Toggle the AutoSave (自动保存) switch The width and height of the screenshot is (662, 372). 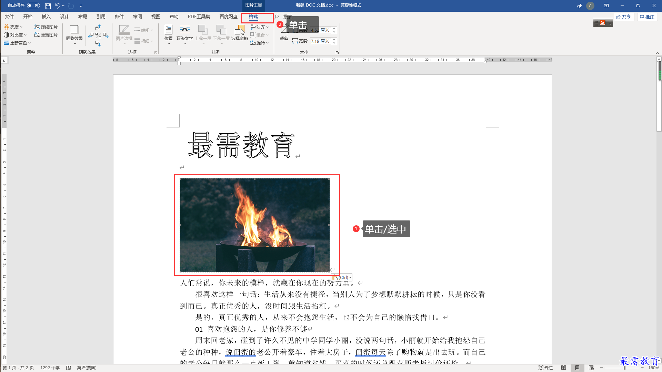coord(33,6)
